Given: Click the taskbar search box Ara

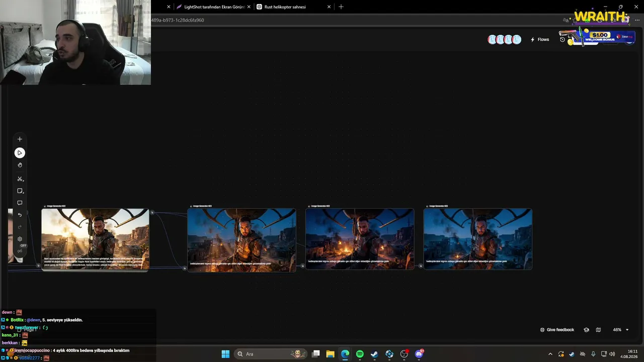Looking at the screenshot, I should pos(271,354).
